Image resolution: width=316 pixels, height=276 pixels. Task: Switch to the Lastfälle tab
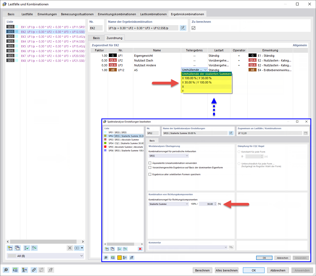coord(27,14)
